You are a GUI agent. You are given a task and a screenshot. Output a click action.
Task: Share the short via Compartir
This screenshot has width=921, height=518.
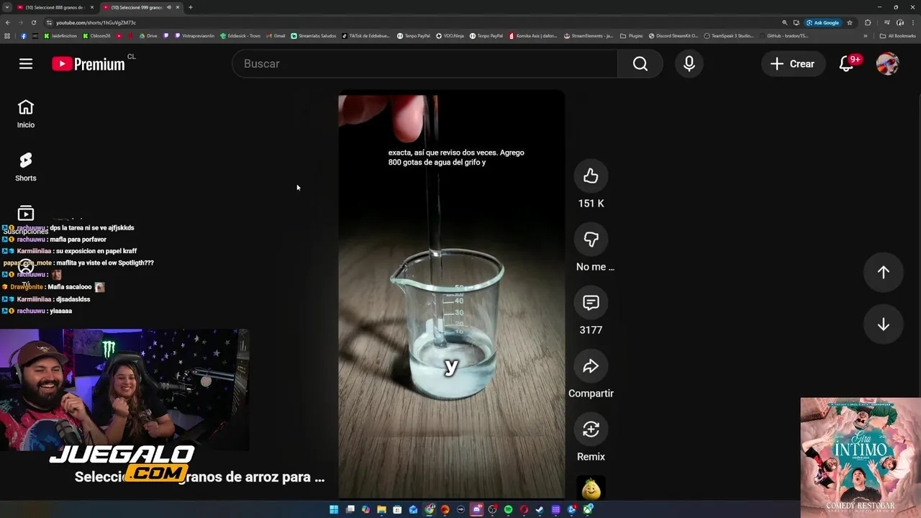[x=591, y=366]
